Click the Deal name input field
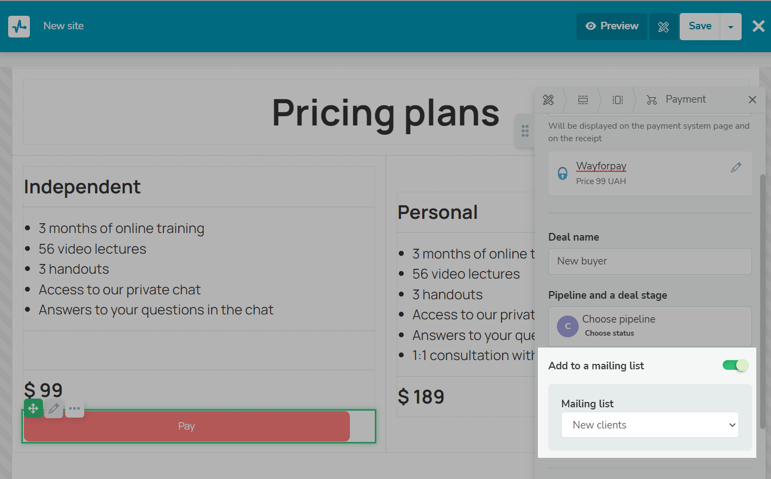 650,261
